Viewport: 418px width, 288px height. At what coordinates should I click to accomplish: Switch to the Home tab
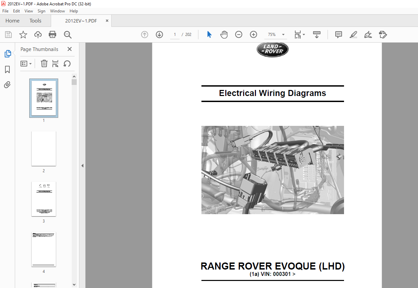click(12, 21)
